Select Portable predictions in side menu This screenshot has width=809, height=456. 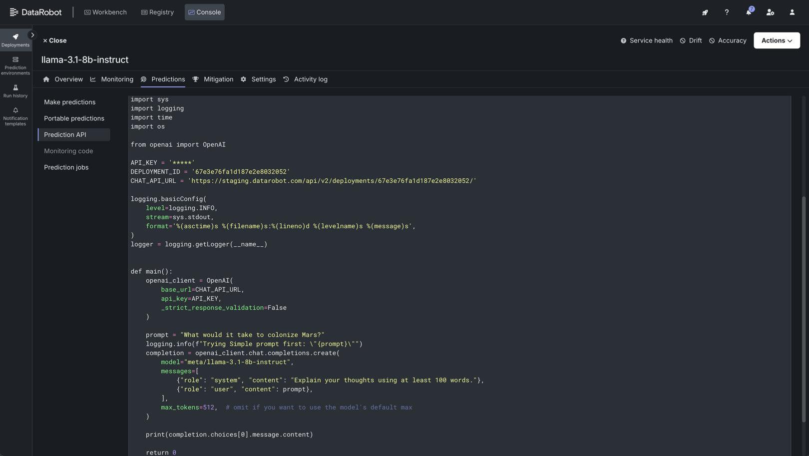point(74,118)
